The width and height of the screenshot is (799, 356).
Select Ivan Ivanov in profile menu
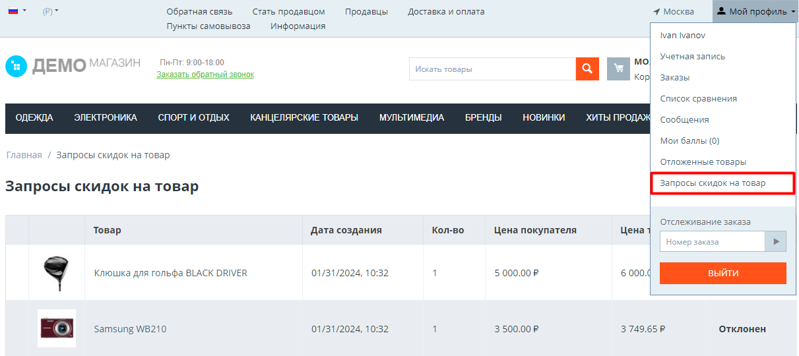tap(682, 35)
